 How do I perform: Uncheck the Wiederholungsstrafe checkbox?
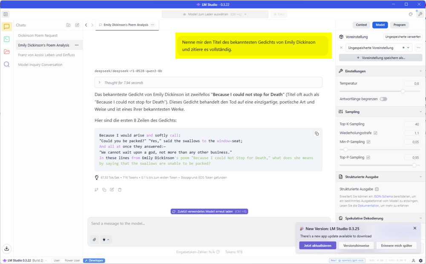coord(375,133)
